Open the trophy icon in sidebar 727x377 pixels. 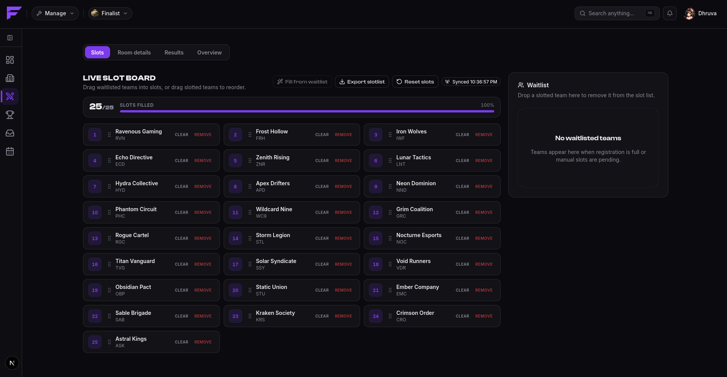(10, 115)
